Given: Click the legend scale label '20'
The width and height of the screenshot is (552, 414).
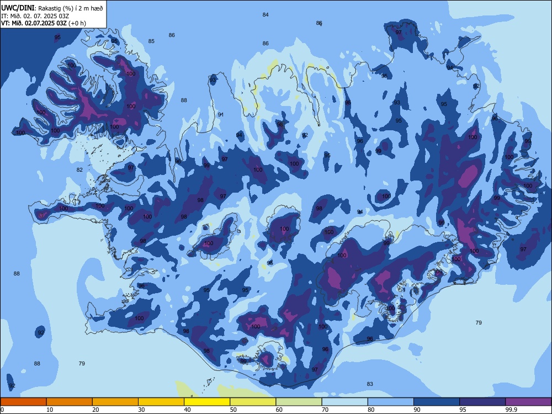Looking at the screenshot, I should [95, 410].
